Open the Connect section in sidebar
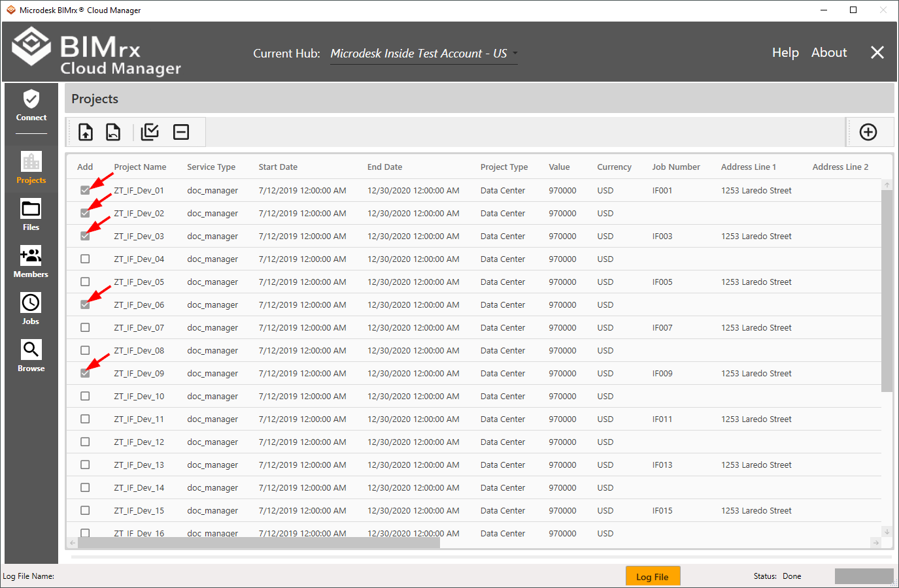 (31, 106)
